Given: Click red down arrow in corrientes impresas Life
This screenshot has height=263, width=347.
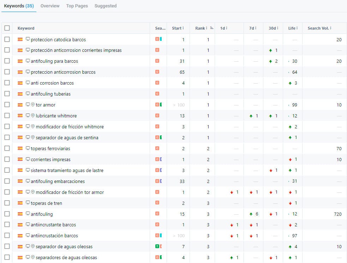Looking at the screenshot, I should click(x=290, y=160).
